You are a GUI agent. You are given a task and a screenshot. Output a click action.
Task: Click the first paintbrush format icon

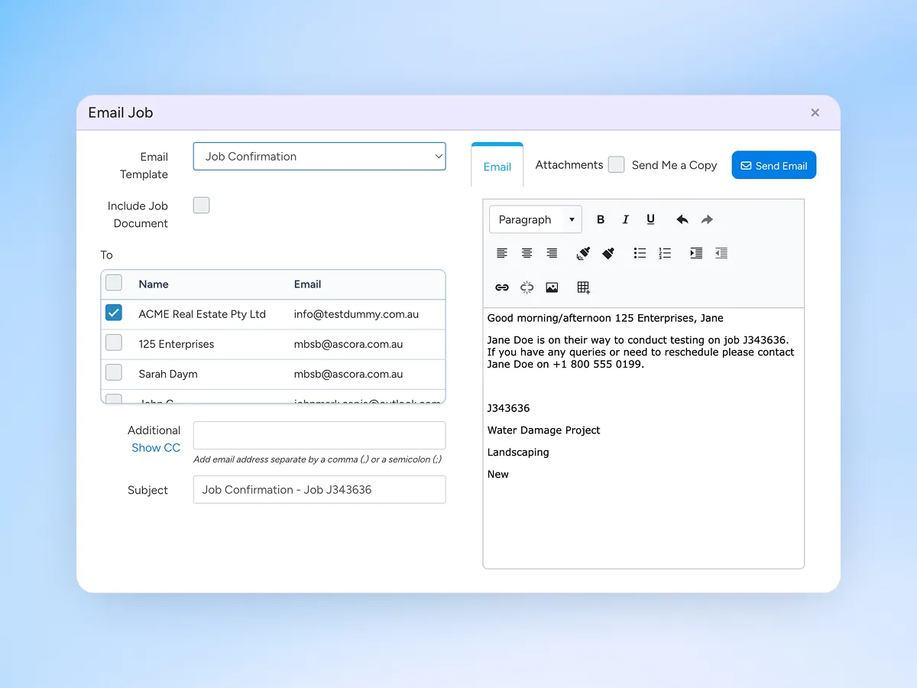coord(584,253)
